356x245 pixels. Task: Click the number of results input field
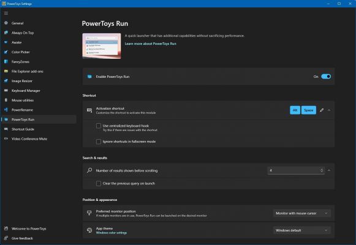[296, 170]
